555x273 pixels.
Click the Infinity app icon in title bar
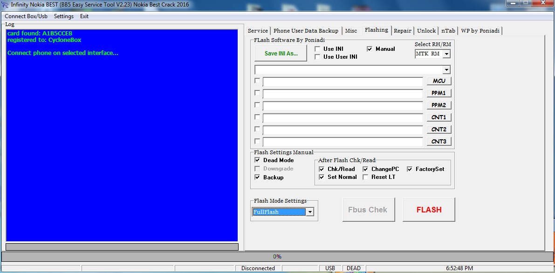click(x=5, y=5)
